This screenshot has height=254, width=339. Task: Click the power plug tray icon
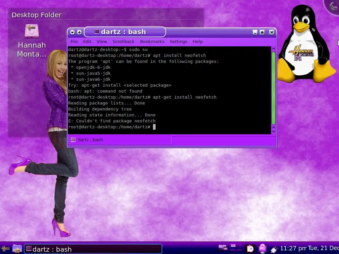tap(274, 250)
